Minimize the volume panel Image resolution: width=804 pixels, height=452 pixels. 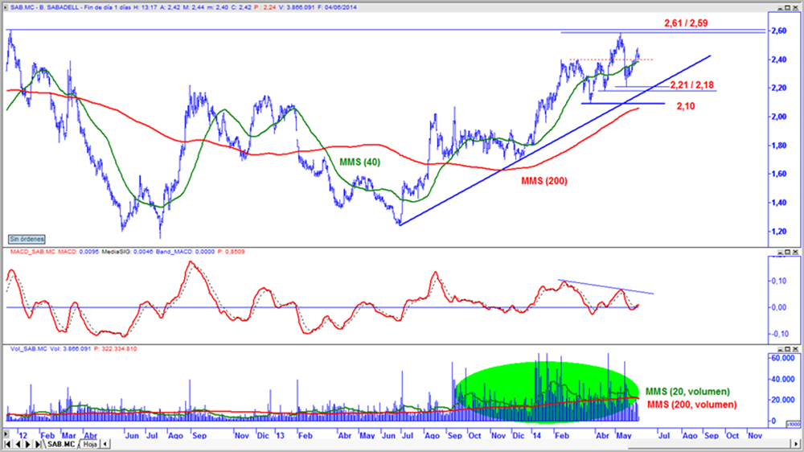point(781,349)
